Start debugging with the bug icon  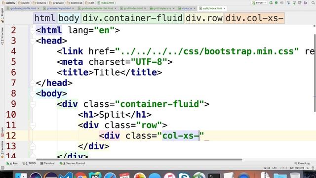tap(276, 2)
